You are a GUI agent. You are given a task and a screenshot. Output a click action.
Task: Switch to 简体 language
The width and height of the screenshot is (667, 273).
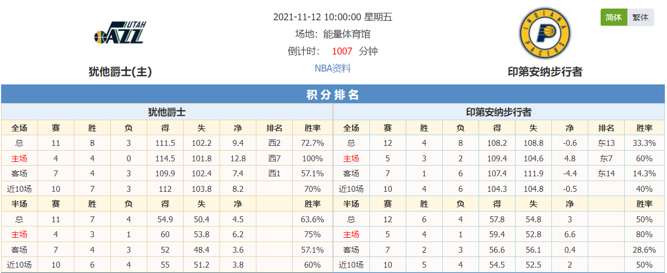point(613,17)
